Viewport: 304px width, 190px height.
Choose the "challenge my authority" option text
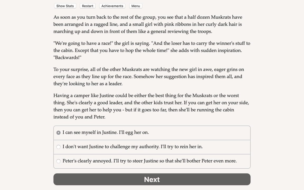132,147
